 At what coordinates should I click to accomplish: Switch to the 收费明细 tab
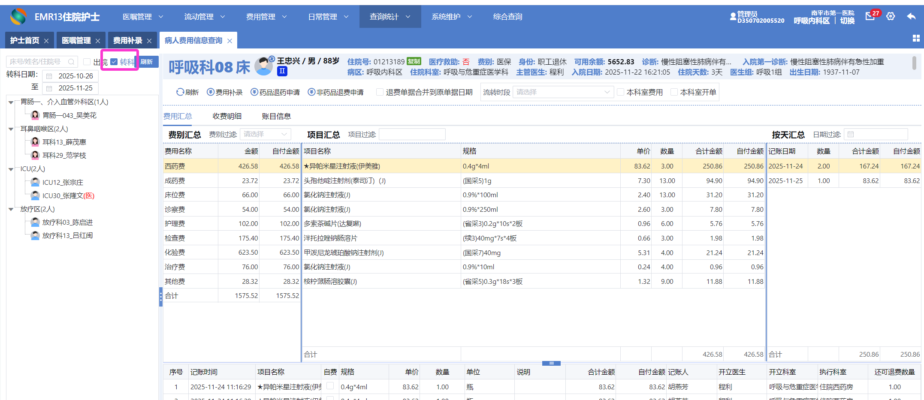tap(227, 116)
